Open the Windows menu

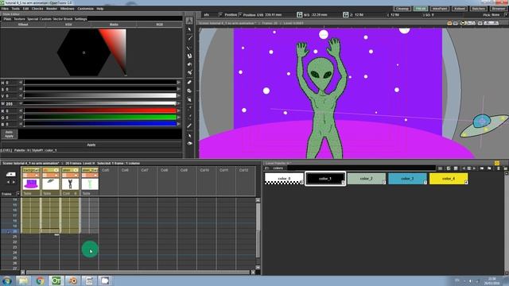pyautogui.click(x=67, y=9)
